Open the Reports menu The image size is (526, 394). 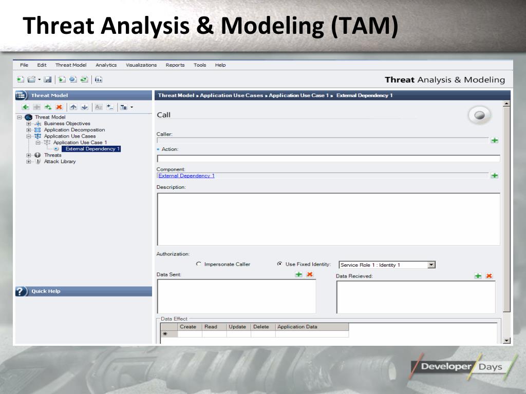coord(175,65)
